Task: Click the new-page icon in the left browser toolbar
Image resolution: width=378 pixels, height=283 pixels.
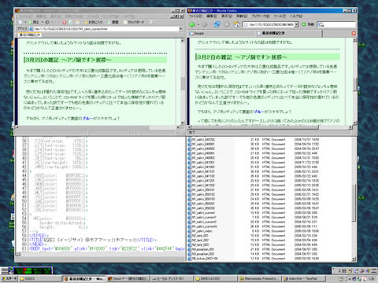Action: click(x=20, y=22)
